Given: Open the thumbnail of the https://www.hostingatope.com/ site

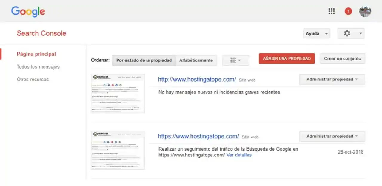Looking at the screenshot, I should (118, 150).
